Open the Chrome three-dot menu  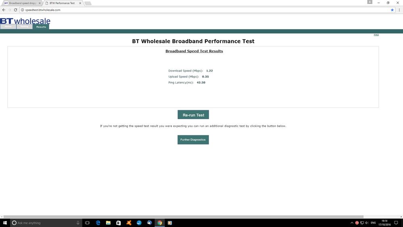coord(399,10)
